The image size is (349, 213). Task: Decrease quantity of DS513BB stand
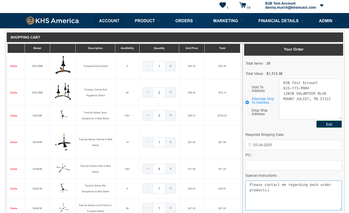pos(148,92)
